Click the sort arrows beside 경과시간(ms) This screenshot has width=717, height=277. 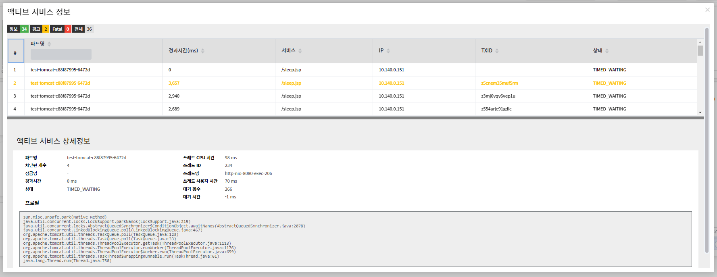[203, 51]
